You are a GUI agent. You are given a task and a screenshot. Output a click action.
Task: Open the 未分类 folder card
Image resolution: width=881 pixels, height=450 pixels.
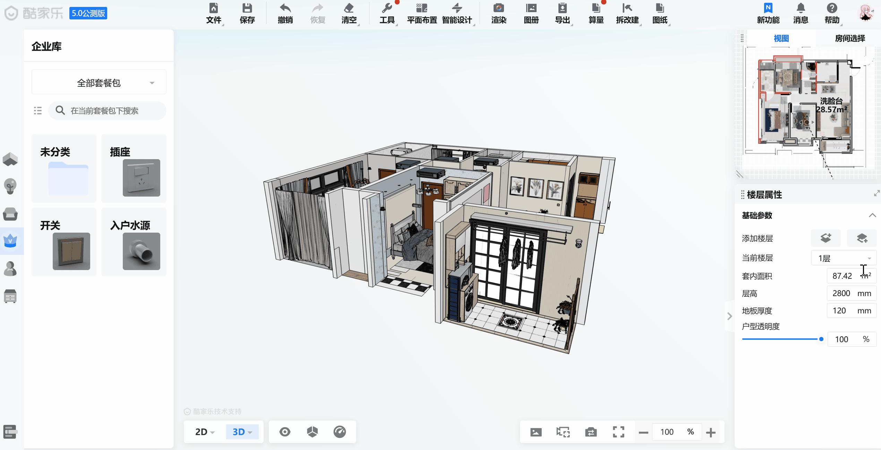coord(64,168)
